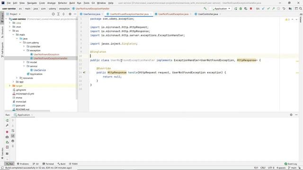Show Git history clock icon
Viewport: 303px width, 170px height.
pos(278,8)
